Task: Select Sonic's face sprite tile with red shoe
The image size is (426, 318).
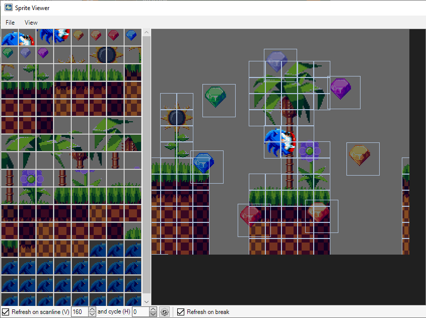Action: point(27,37)
